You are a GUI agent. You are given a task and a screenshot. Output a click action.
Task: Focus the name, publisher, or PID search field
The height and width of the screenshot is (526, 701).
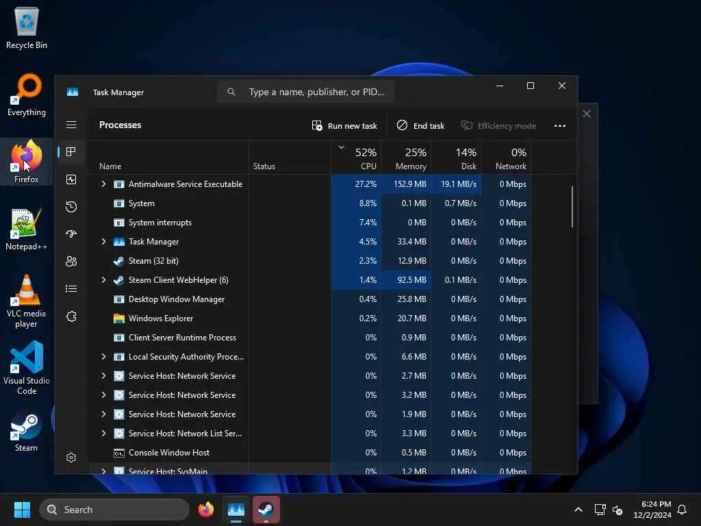coord(306,92)
